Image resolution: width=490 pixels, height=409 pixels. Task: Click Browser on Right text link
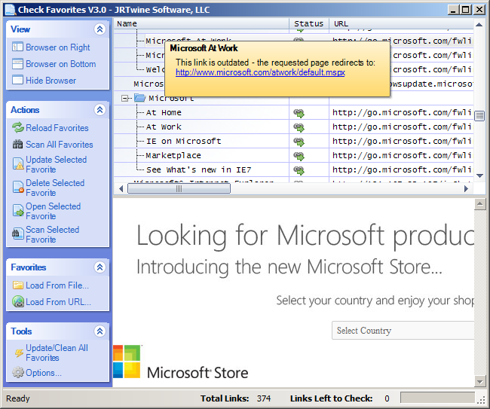tap(58, 47)
